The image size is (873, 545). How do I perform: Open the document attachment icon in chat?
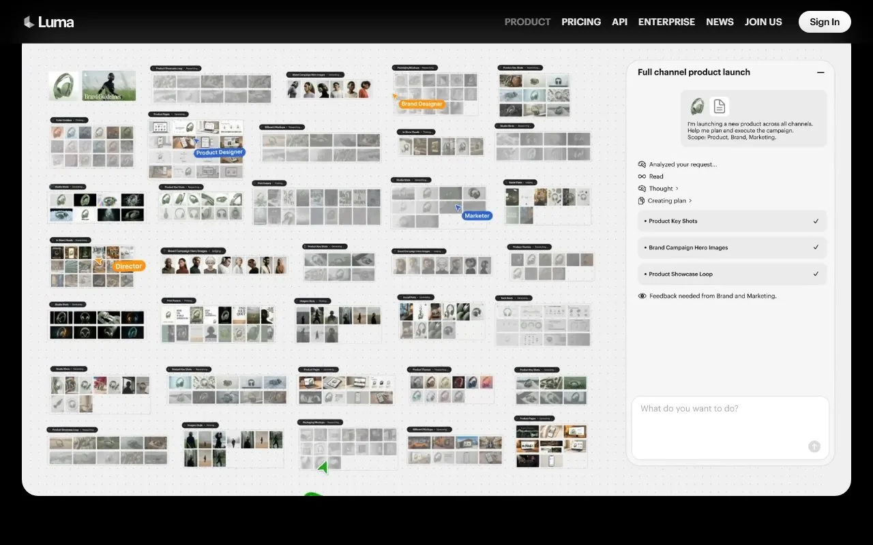coord(719,106)
